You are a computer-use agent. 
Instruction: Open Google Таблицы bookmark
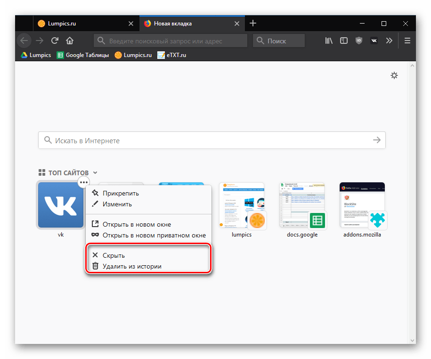[82, 55]
